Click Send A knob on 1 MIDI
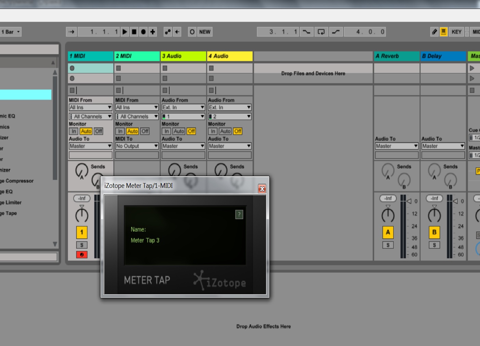 point(82,170)
